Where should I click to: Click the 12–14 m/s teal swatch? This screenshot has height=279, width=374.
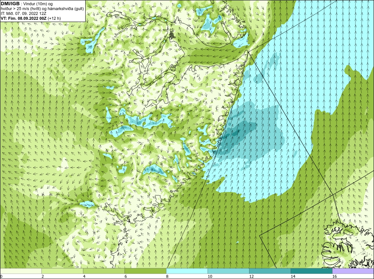tap(270, 271)
